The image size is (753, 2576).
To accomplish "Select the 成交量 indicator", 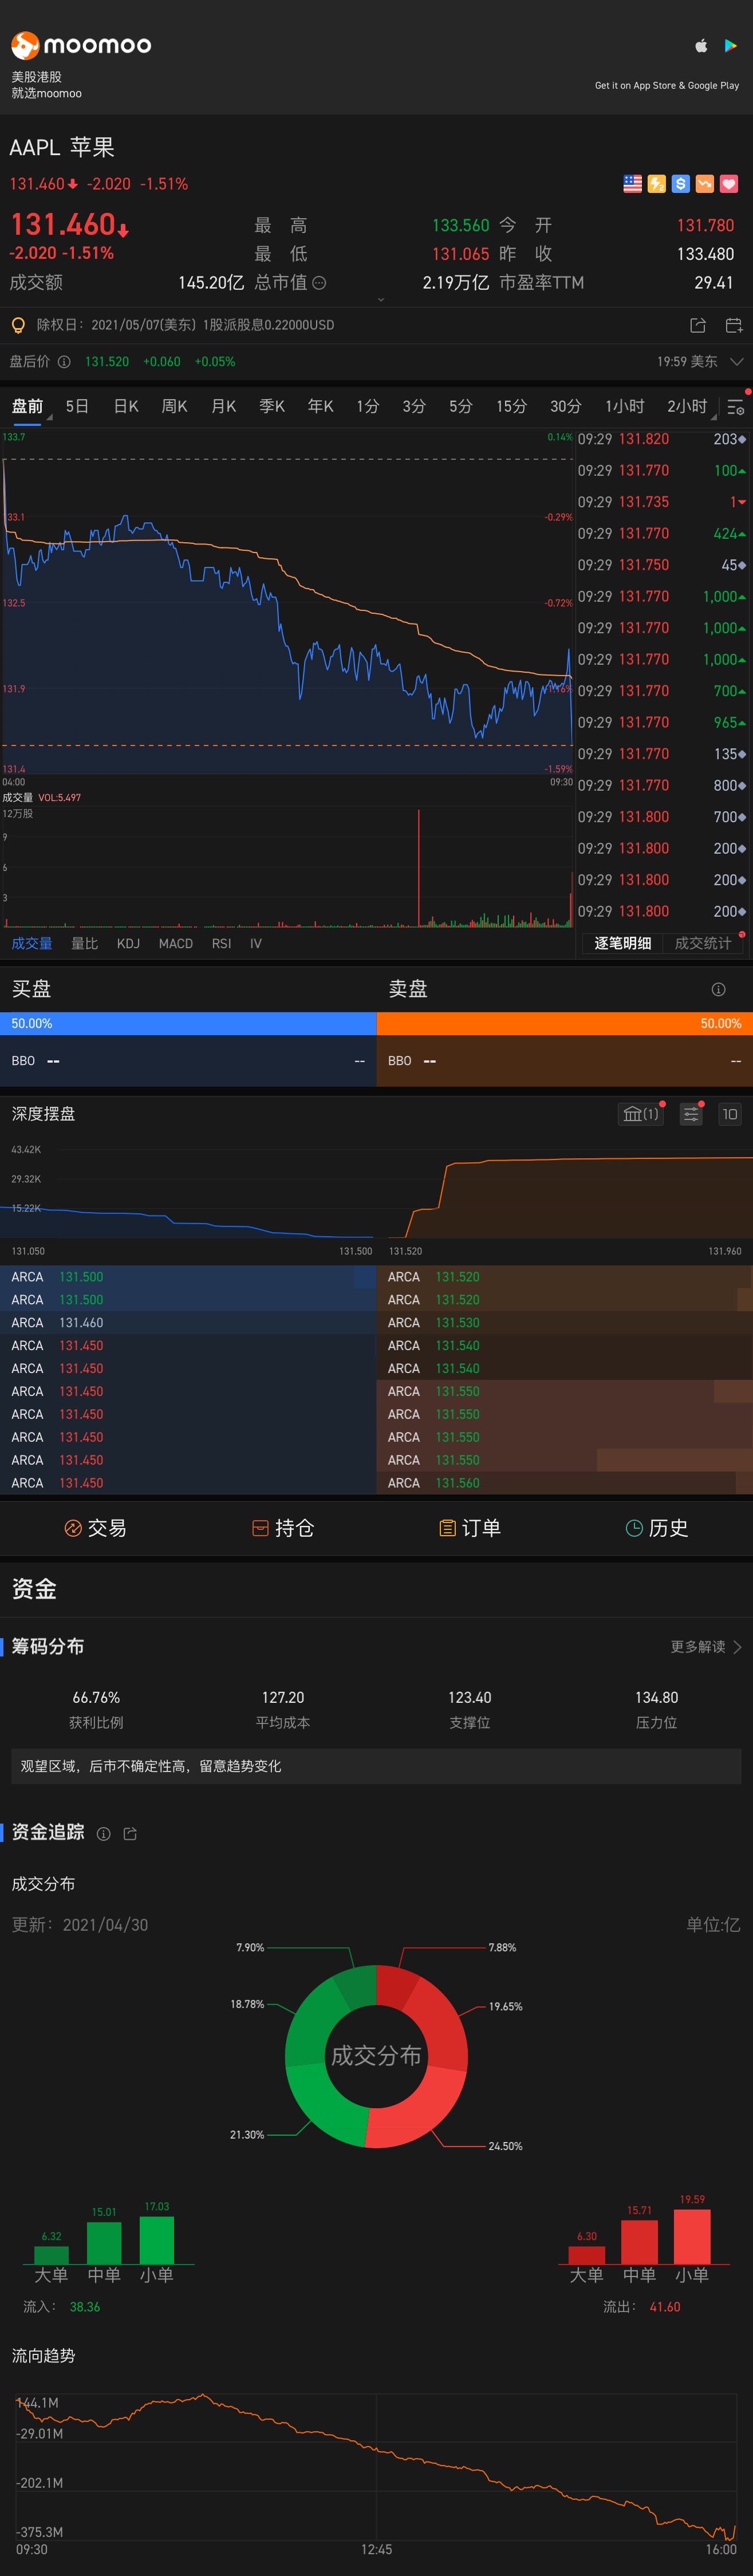I will pyautogui.click(x=32, y=943).
